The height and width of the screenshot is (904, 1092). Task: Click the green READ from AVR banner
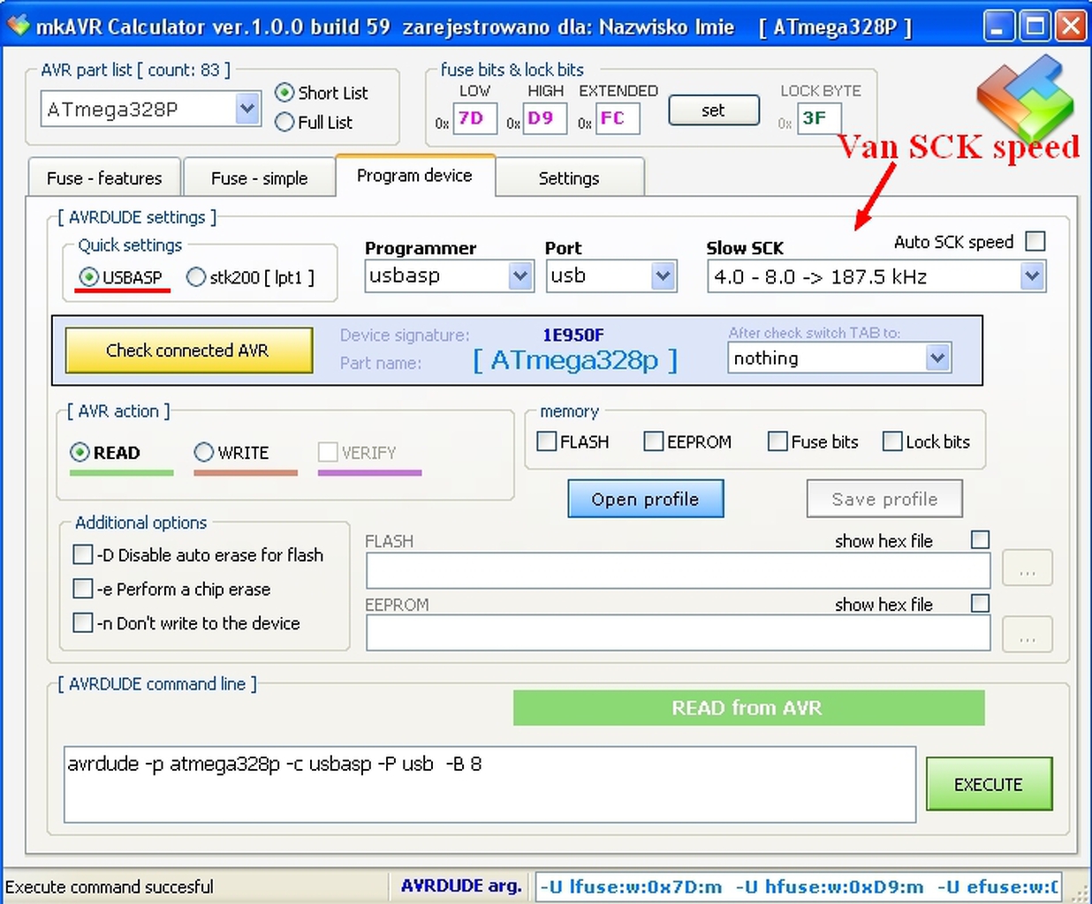pyautogui.click(x=748, y=708)
